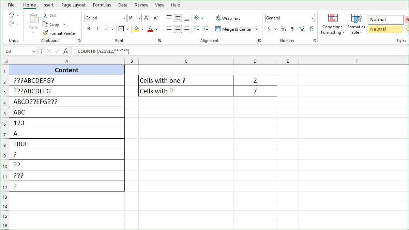Select cell D2 containing value 2
The width and height of the screenshot is (409, 230).
pos(255,80)
